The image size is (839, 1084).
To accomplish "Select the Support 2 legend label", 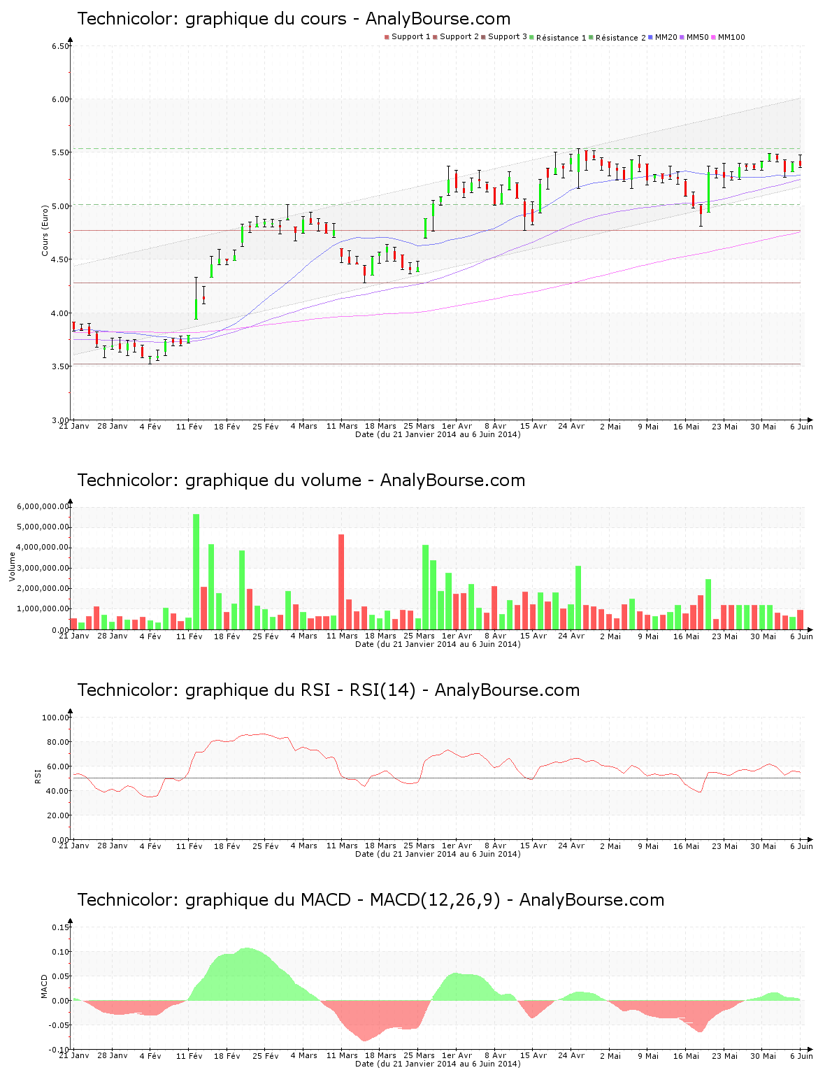I will pyautogui.click(x=459, y=37).
